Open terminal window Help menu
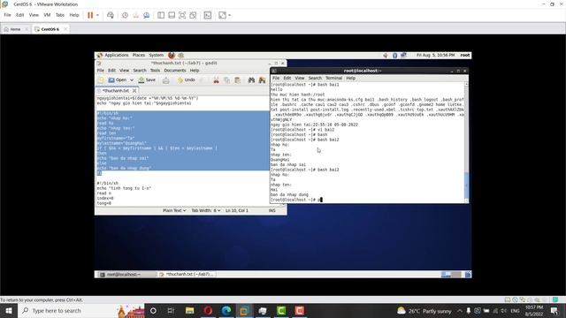Screen dimensions: 566x318 click(351, 78)
